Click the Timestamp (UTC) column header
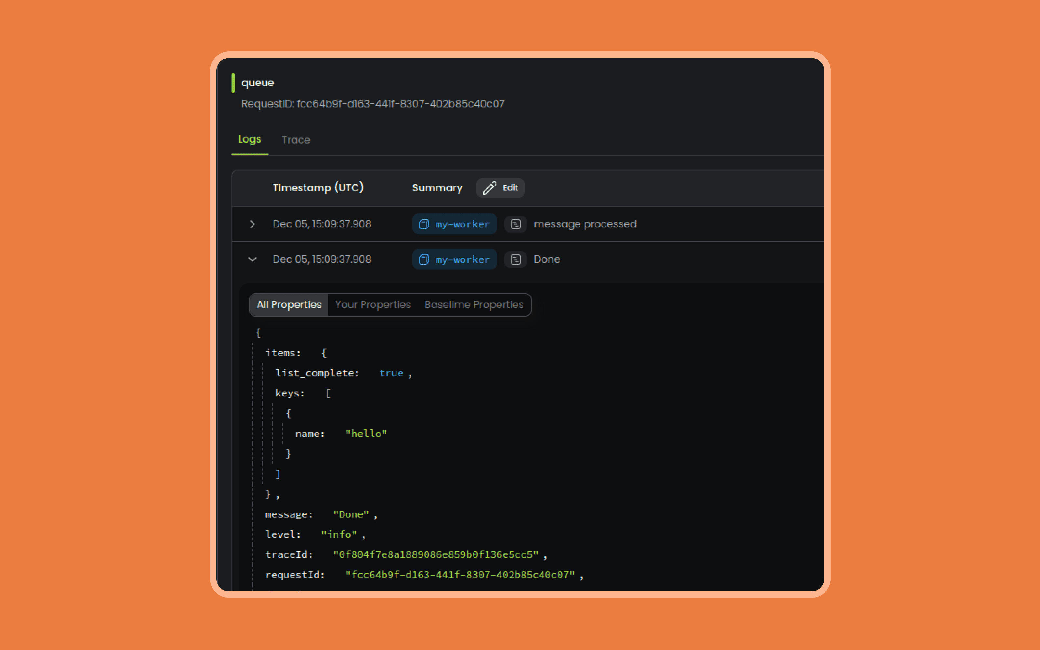Screen dimensions: 1040x650 point(318,188)
